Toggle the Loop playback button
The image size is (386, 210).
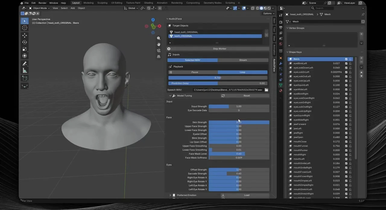(242, 72)
